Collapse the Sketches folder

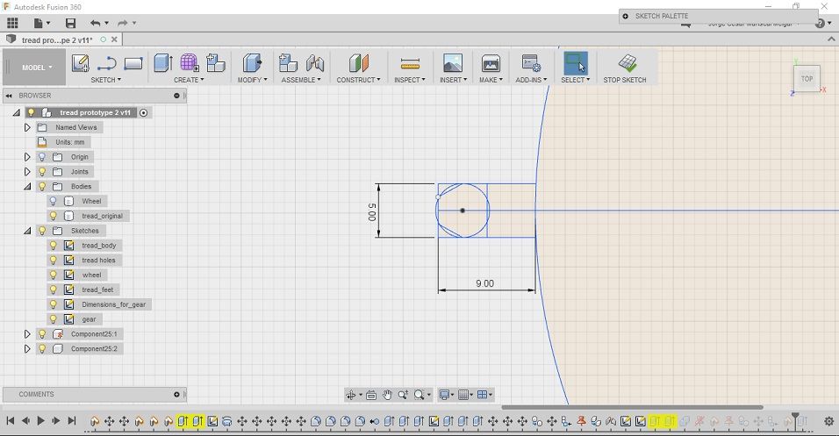[27, 231]
